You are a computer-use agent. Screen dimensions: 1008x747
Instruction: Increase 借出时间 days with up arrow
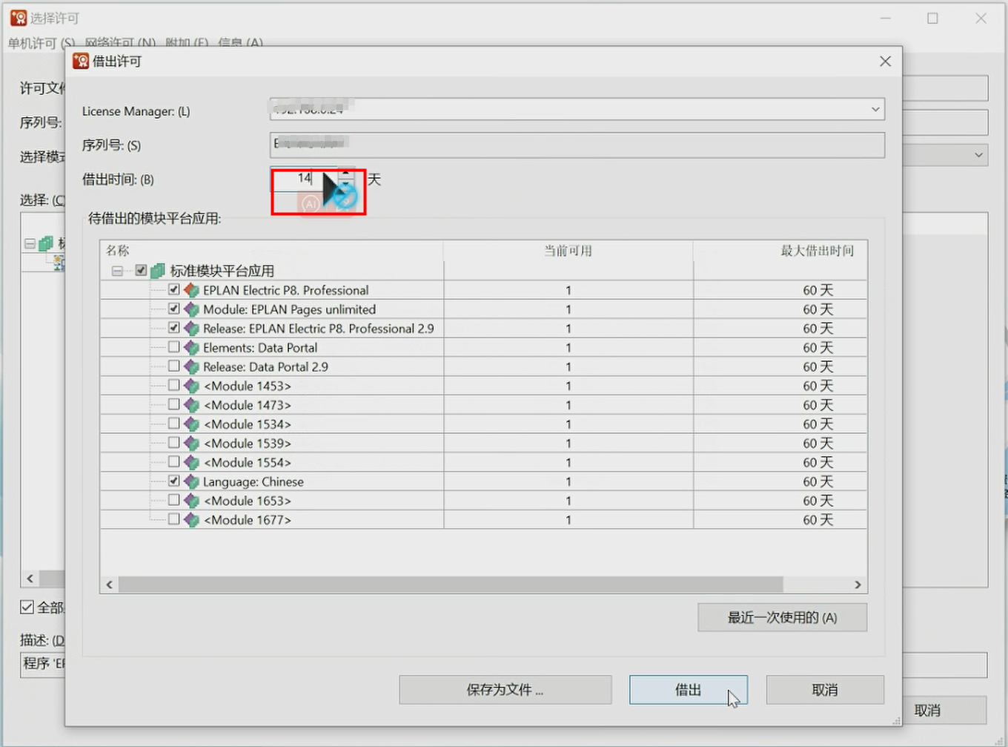click(346, 174)
